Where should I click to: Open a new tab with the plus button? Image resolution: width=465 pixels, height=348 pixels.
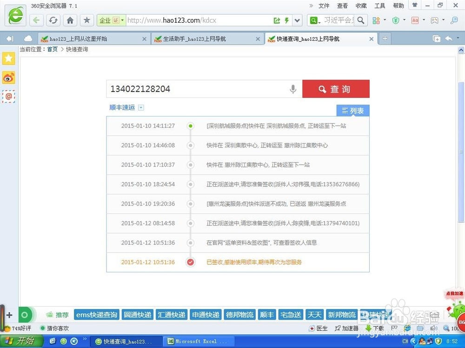(385, 39)
